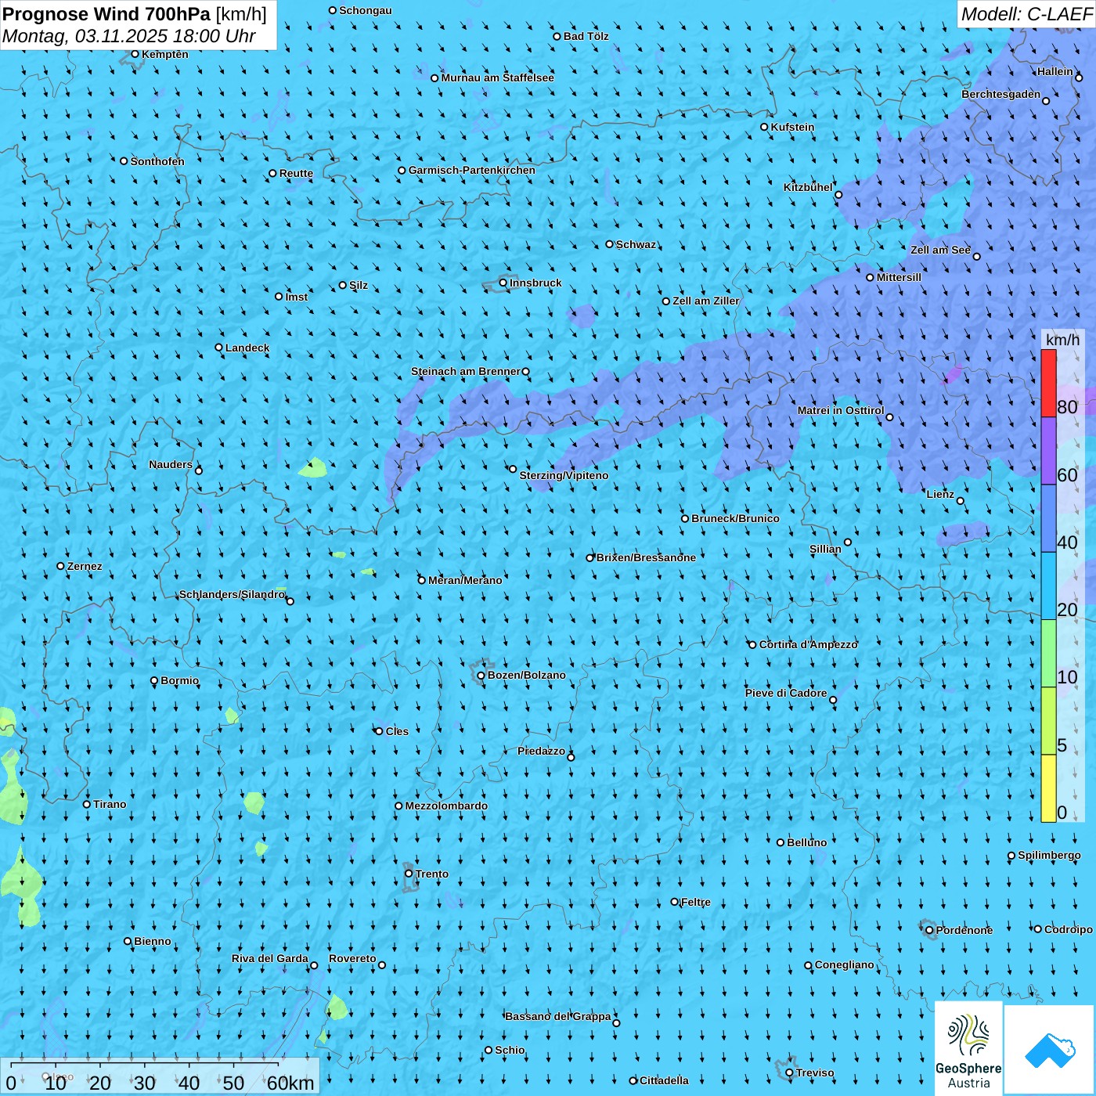Screen dimensions: 1096x1096
Task: Click the 'Pordenone' city label
Action: tap(964, 930)
